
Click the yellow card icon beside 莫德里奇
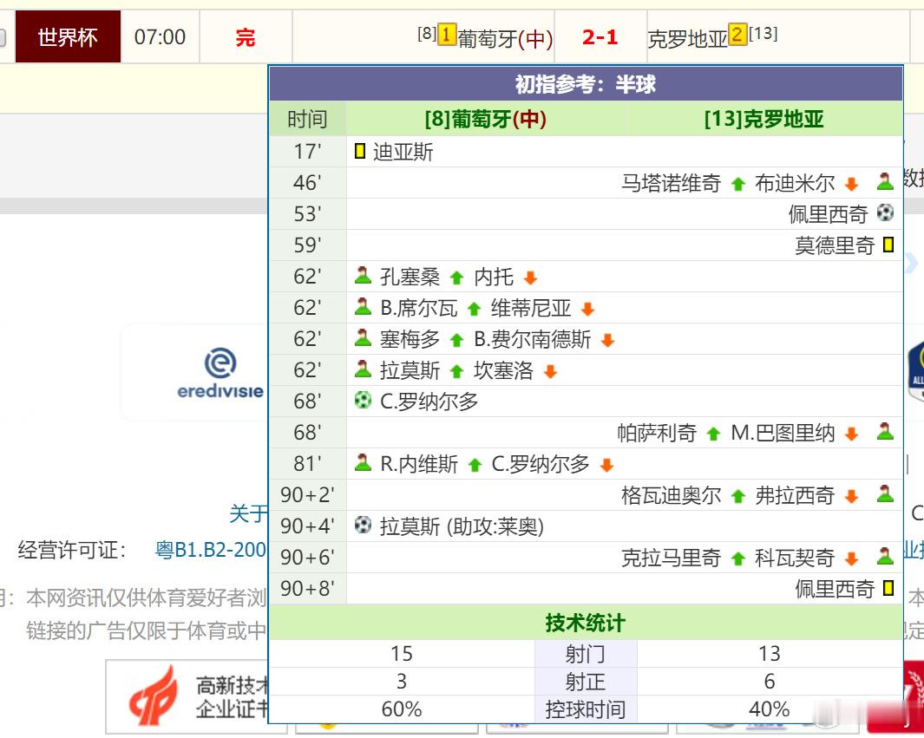coord(888,245)
